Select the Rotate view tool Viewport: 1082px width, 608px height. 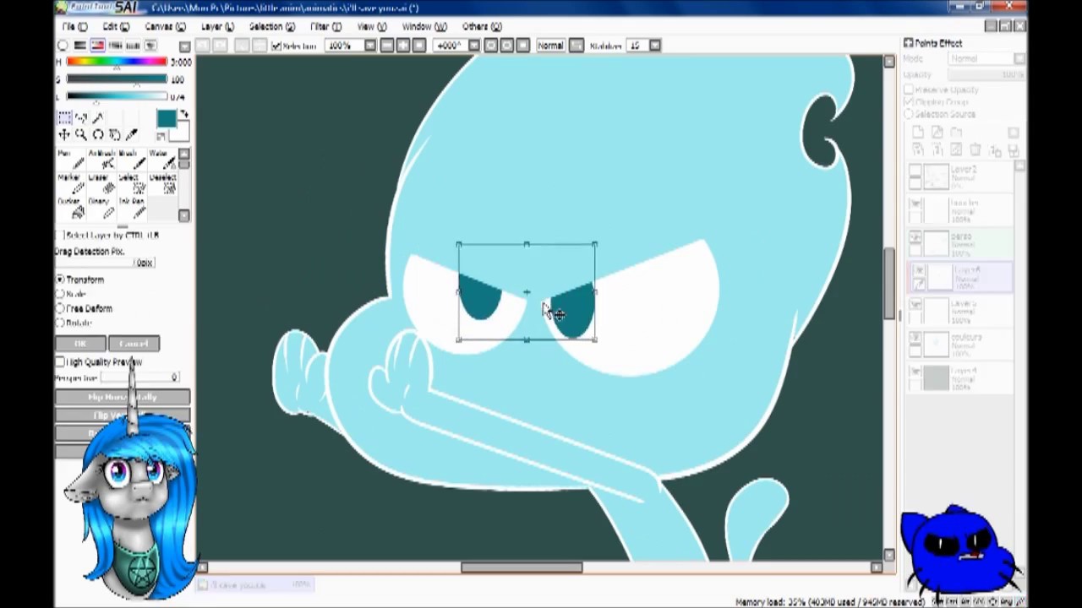coord(98,135)
